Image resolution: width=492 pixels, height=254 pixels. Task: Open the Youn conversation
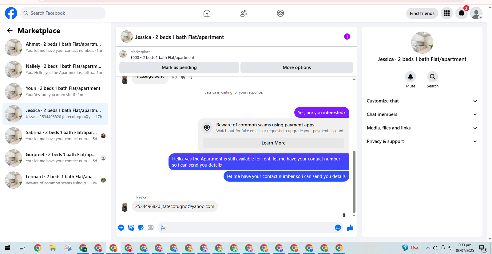(55, 92)
